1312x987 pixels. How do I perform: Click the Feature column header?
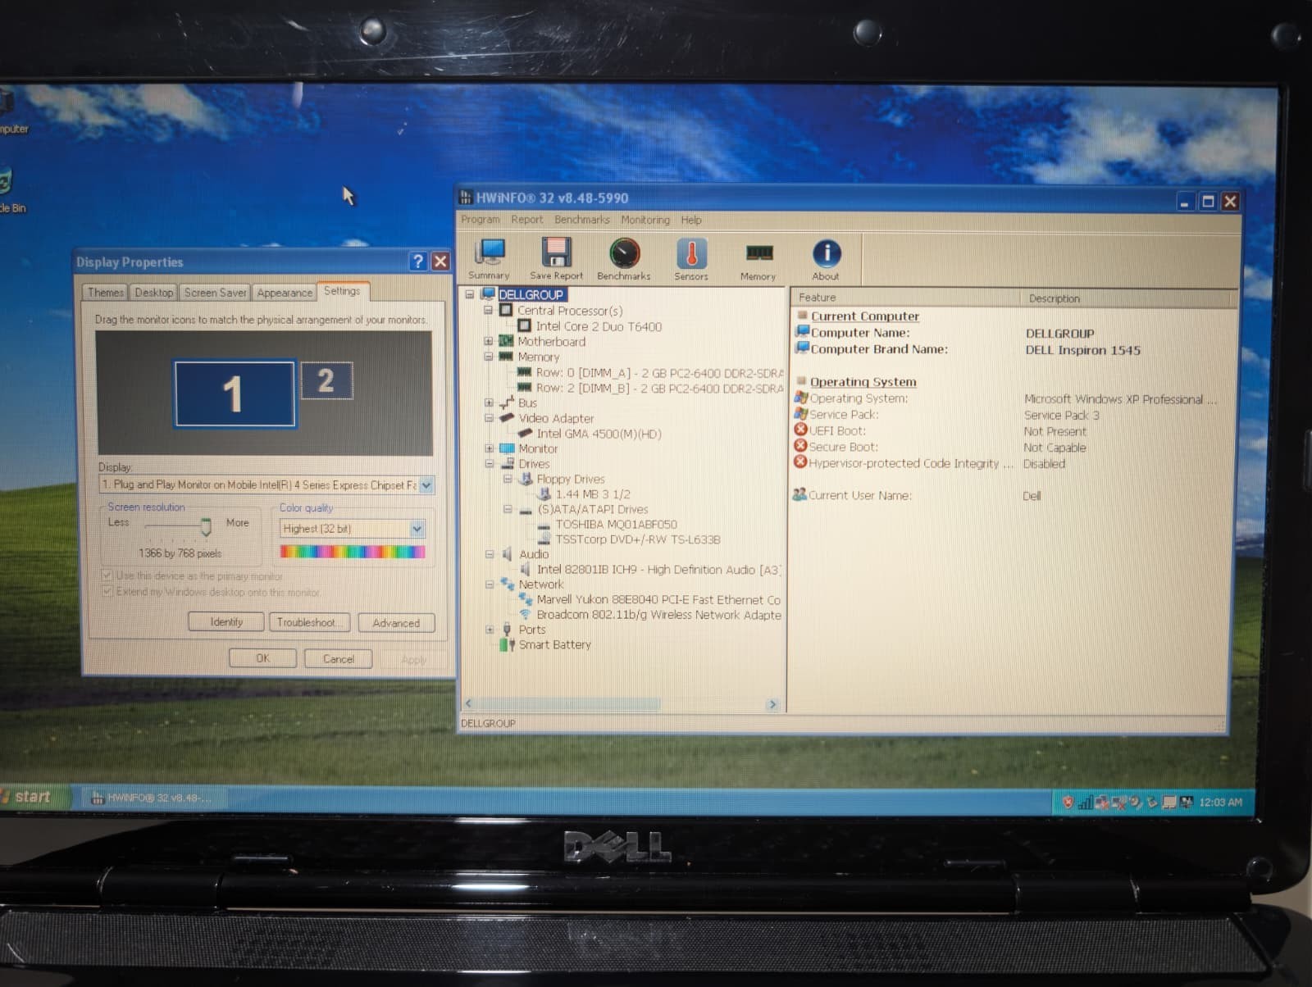point(906,298)
